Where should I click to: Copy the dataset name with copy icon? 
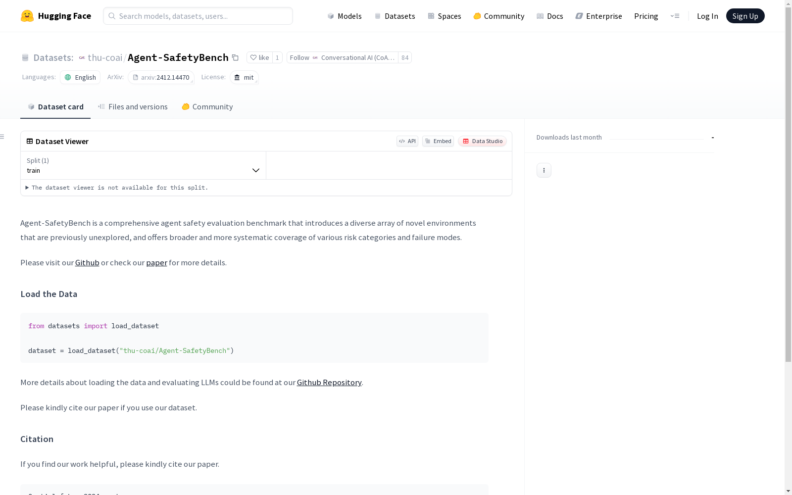coord(236,58)
